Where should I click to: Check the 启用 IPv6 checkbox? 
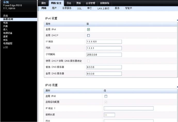tap(106, 96)
